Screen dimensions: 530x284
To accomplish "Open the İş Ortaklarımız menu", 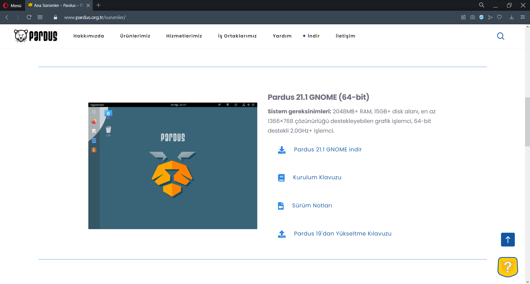I will 237,36.
